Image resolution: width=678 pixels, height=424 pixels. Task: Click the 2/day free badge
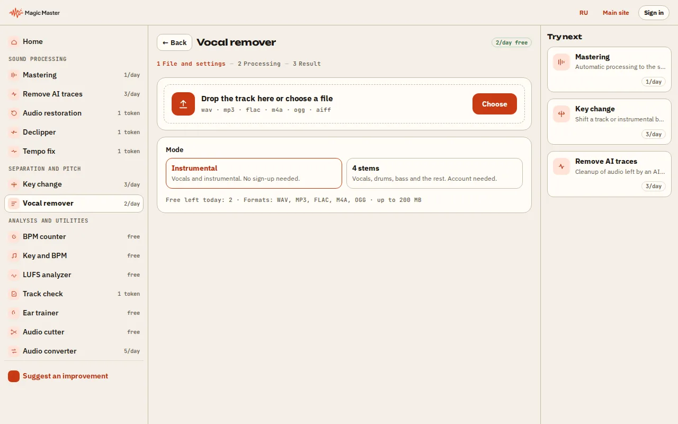pyautogui.click(x=511, y=42)
